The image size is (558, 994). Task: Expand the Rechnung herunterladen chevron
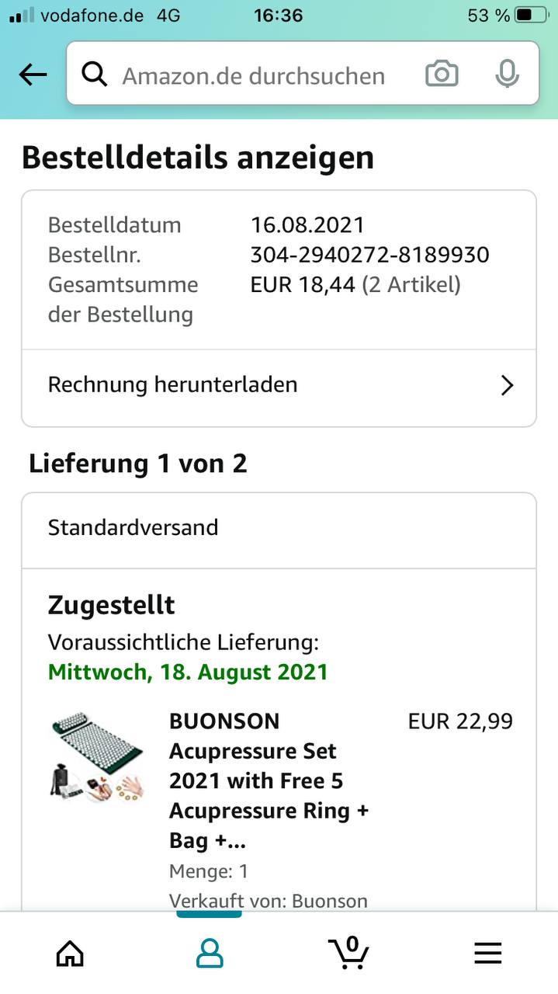(507, 385)
